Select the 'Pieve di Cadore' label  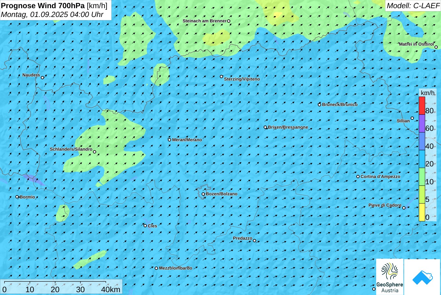coord(385,205)
